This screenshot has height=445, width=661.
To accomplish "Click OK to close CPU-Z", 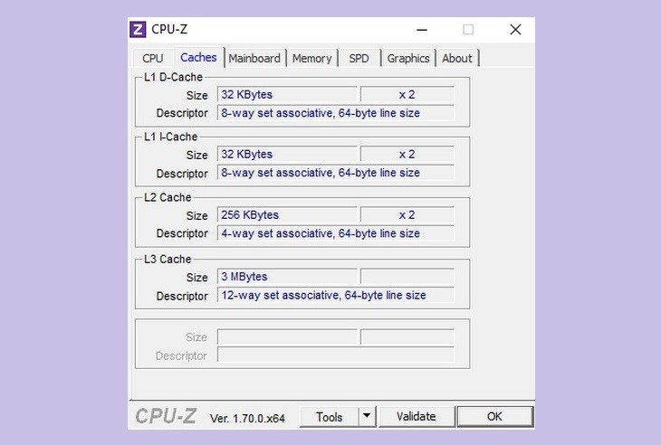I will [494, 417].
